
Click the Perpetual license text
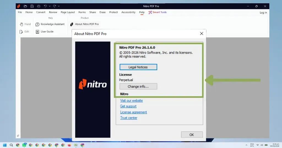click(126, 80)
